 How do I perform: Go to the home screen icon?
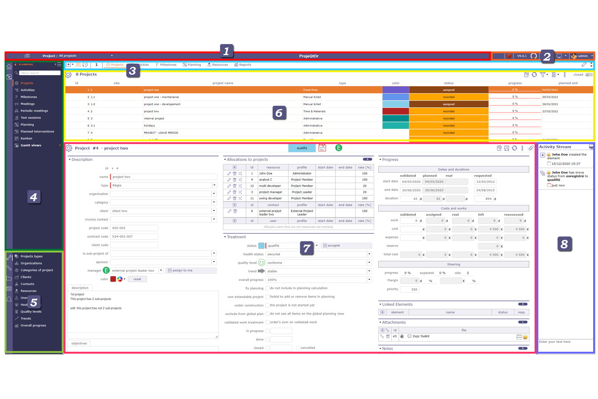9,67
